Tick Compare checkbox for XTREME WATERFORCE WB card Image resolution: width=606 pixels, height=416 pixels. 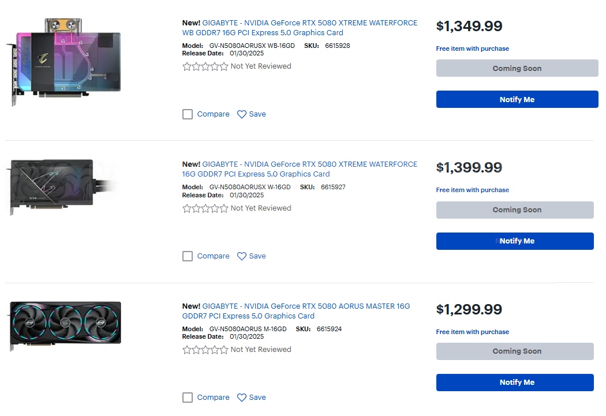[x=188, y=114]
